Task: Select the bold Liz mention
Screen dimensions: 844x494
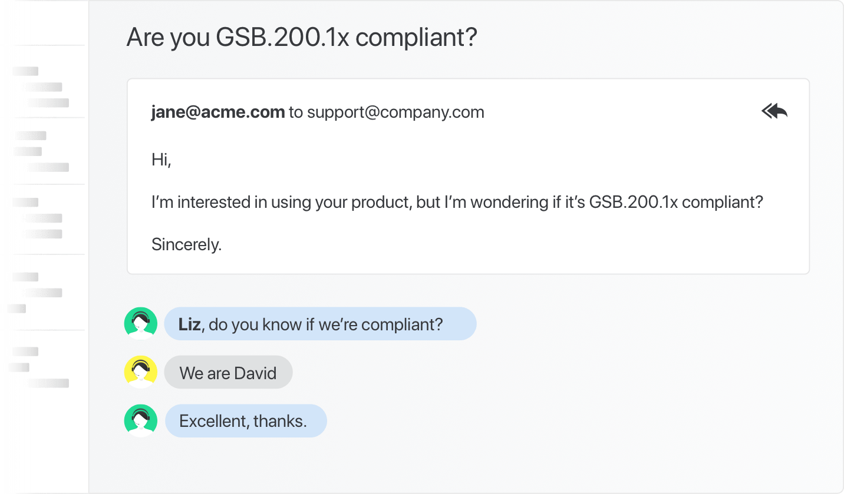Action: pos(190,324)
